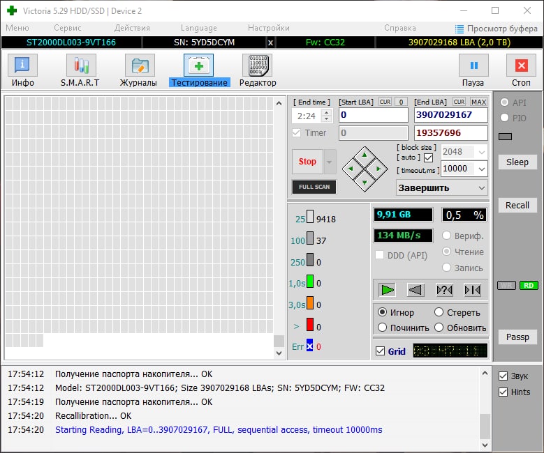Image resolution: width=544 pixels, height=453 pixels.
Task: Open the block size 2048 dropdown
Action: pos(482,152)
